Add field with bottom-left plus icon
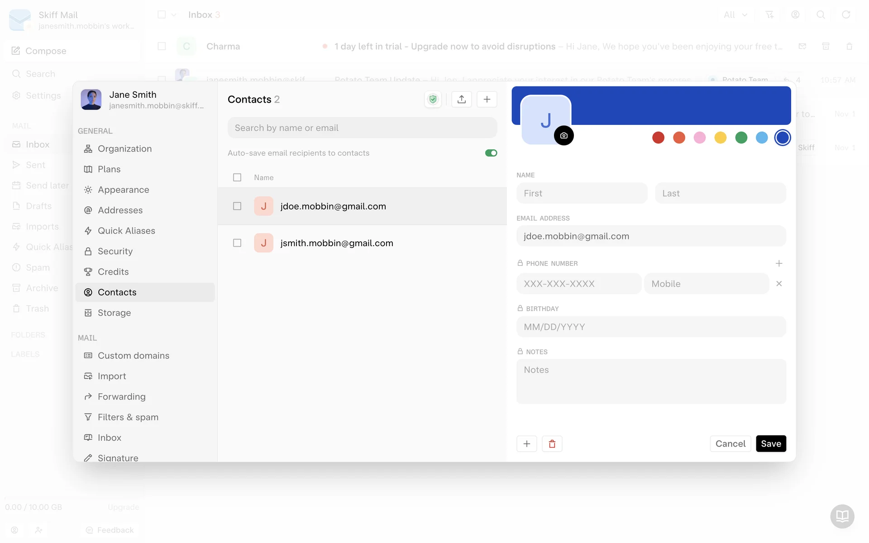 (x=526, y=444)
